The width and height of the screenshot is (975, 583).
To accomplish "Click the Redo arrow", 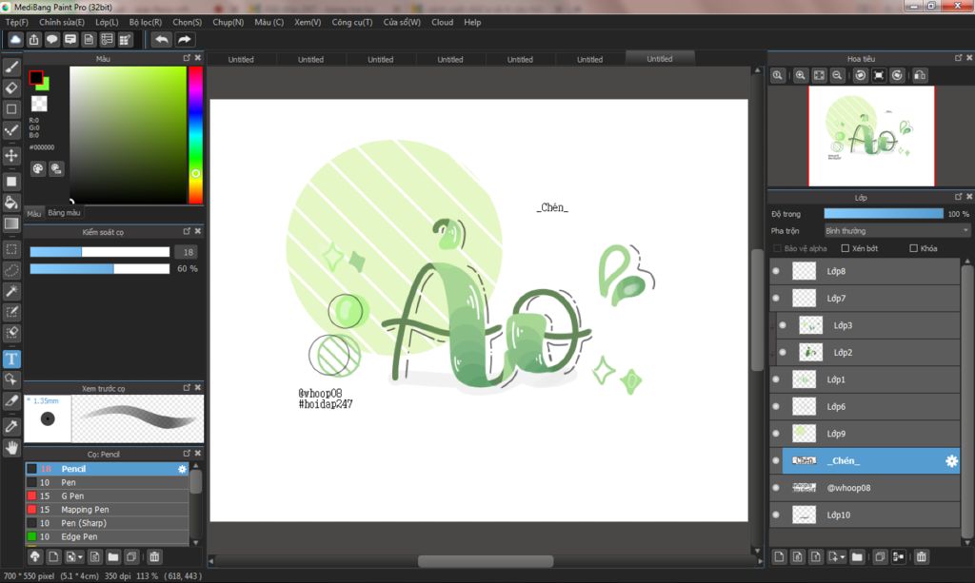I will tap(185, 40).
